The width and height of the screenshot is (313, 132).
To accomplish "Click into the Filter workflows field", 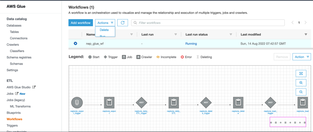I will point(208,23).
